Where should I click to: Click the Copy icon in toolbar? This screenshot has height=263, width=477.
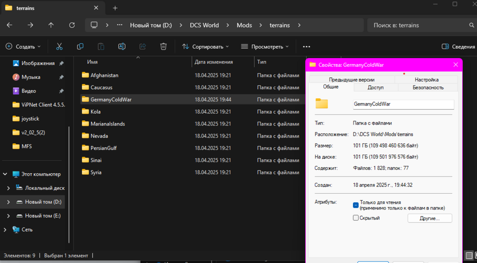[x=80, y=46]
